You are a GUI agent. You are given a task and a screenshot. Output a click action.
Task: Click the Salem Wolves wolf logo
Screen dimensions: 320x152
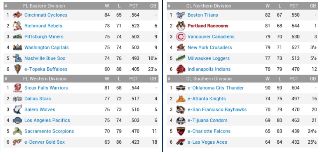coord(17,110)
